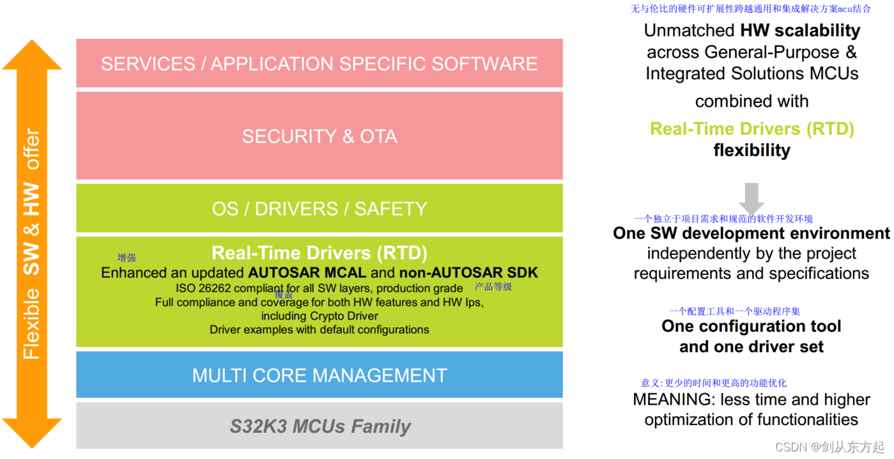Select the 'MEANING: less time and higher' line
The image size is (894, 459).
pos(751,400)
